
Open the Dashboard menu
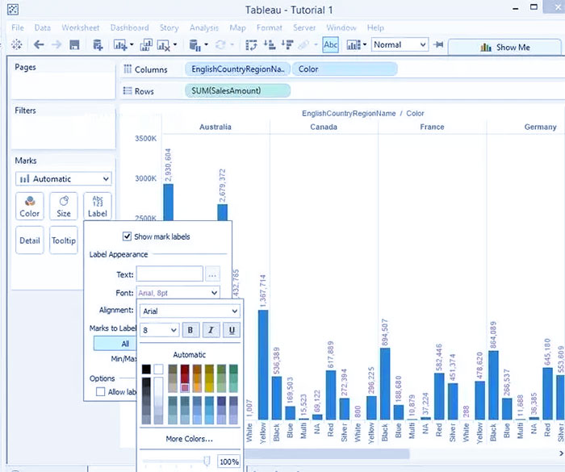tap(130, 27)
